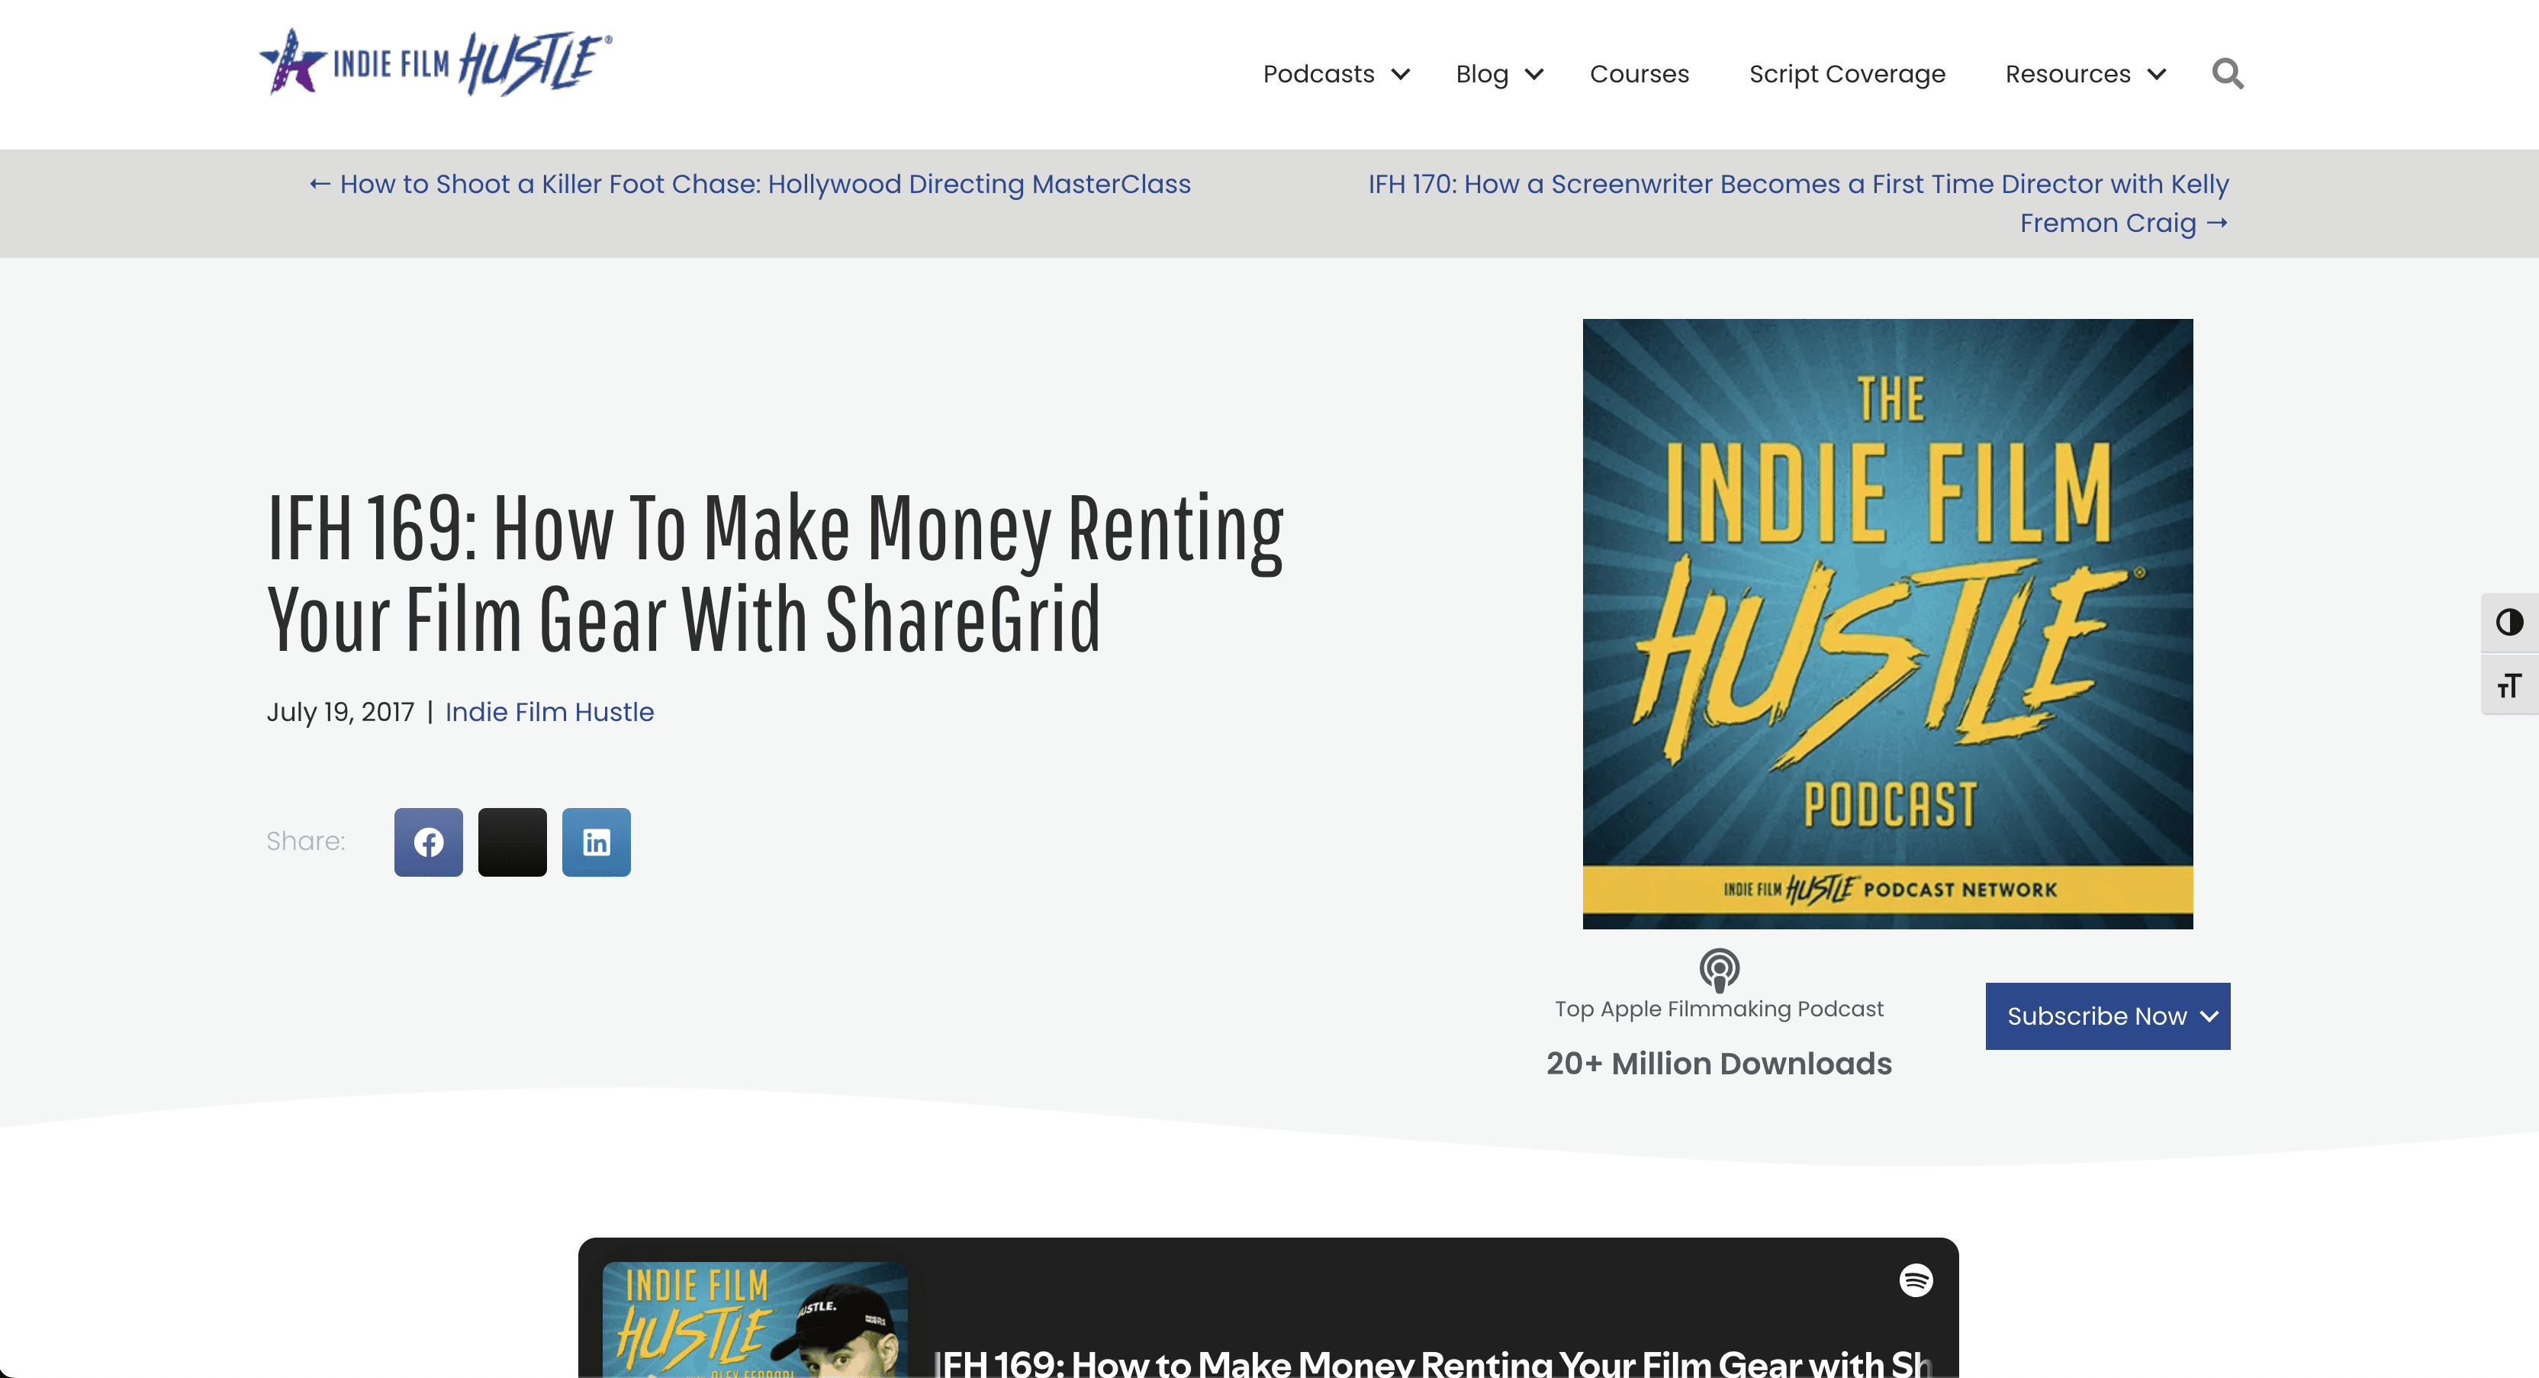
Task: Click the black X share button
Action: 512,842
